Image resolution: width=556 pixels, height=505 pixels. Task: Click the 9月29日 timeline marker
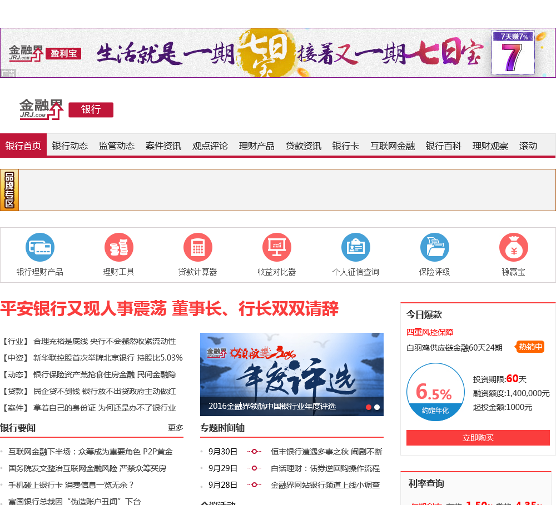(x=254, y=468)
